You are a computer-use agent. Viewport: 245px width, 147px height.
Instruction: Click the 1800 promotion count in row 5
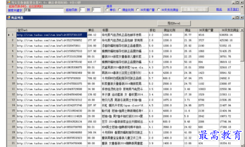[209, 56]
